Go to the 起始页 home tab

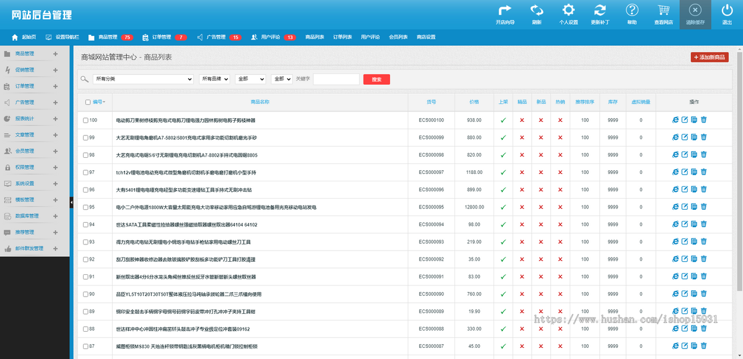(24, 37)
